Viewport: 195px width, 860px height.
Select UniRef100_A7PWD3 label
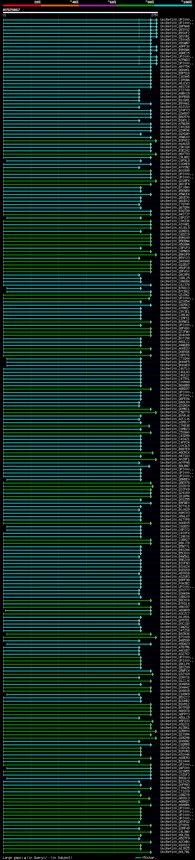[x=175, y=60]
